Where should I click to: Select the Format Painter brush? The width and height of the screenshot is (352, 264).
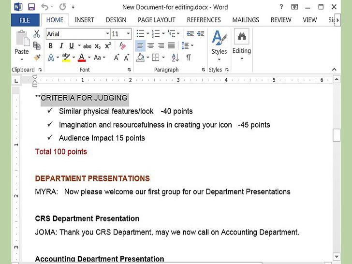(x=37, y=57)
